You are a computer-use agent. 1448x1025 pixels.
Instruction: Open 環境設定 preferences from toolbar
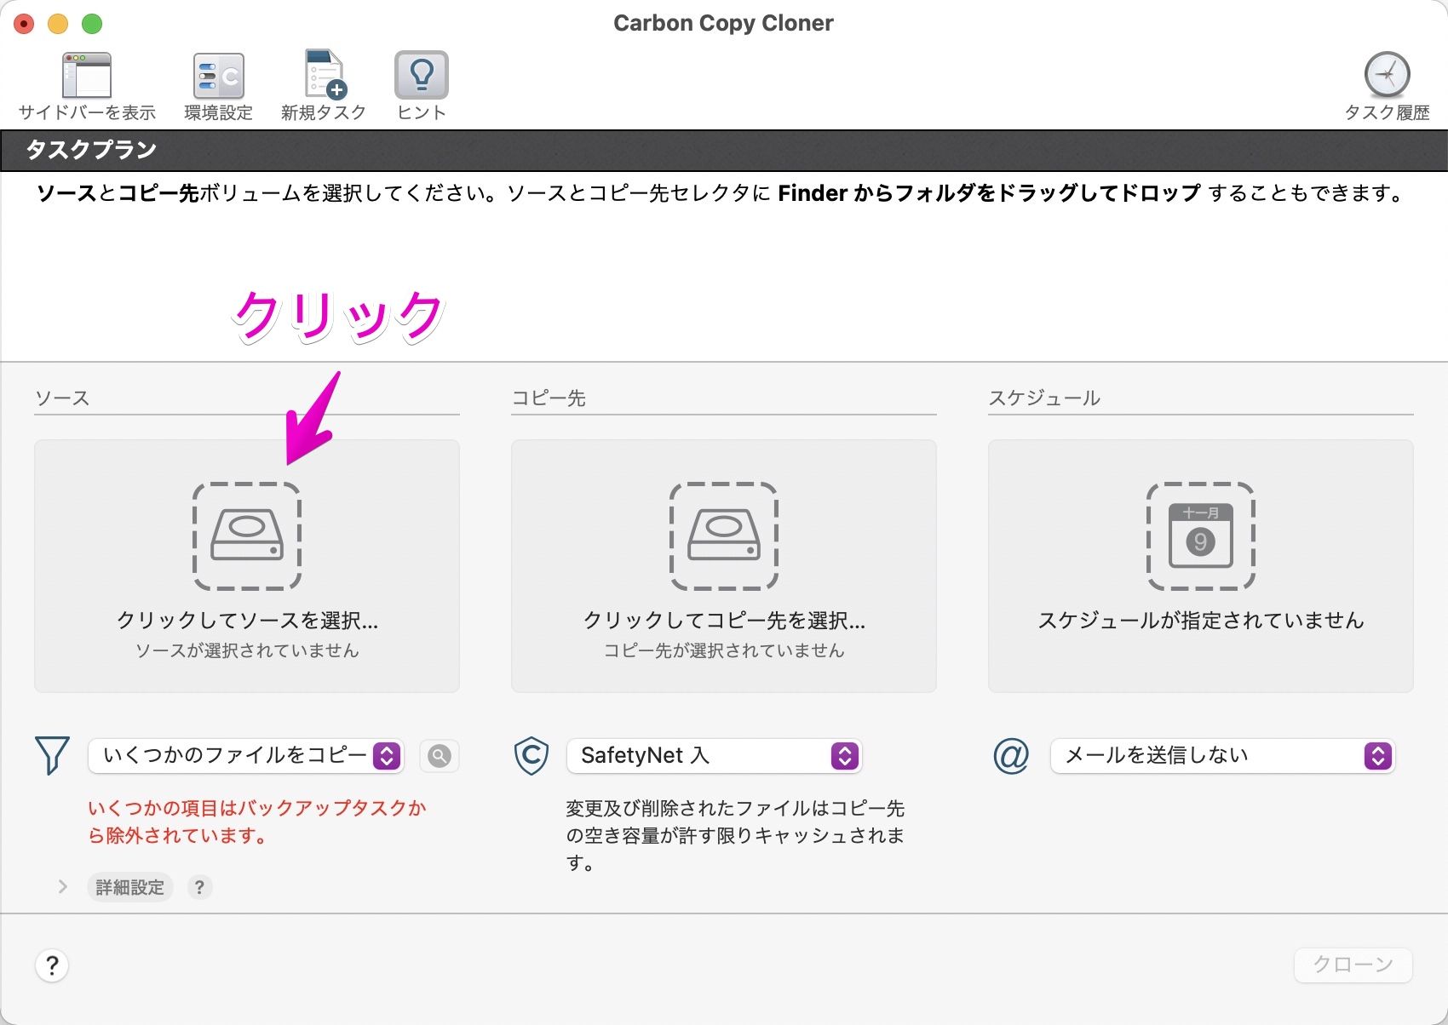219,76
